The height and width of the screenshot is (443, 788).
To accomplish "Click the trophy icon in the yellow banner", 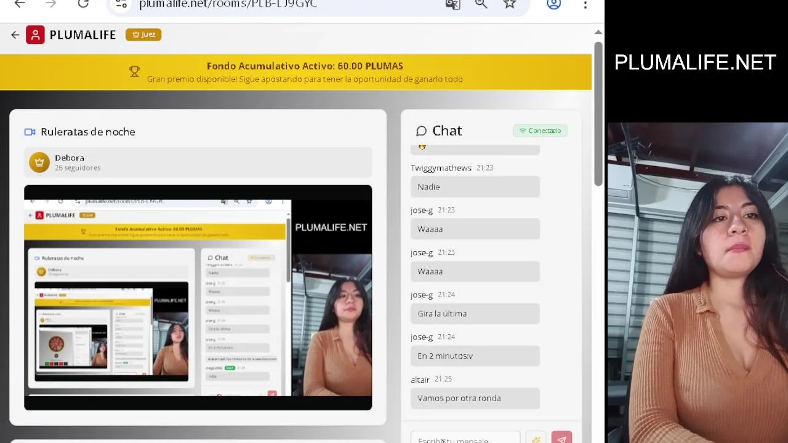I will click(x=134, y=72).
